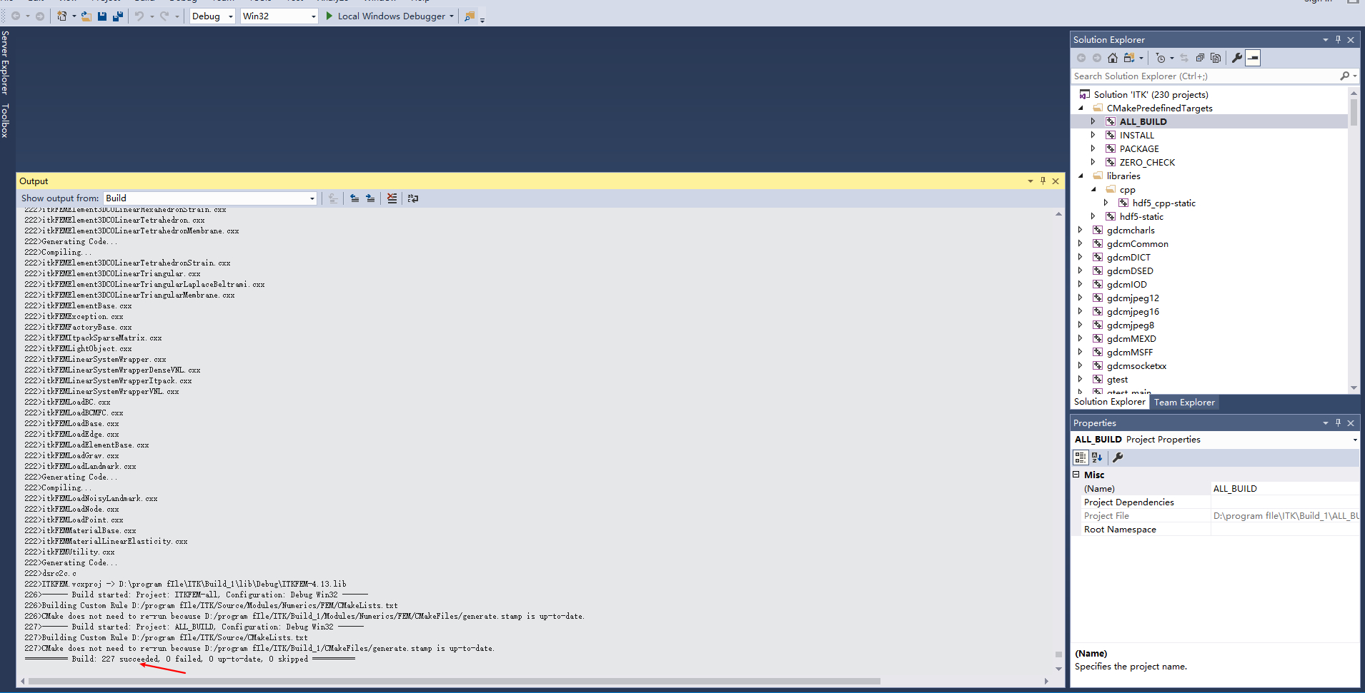The width and height of the screenshot is (1365, 693).
Task: Collapse the CMakePredefinedTargets folder
Action: pos(1081,108)
